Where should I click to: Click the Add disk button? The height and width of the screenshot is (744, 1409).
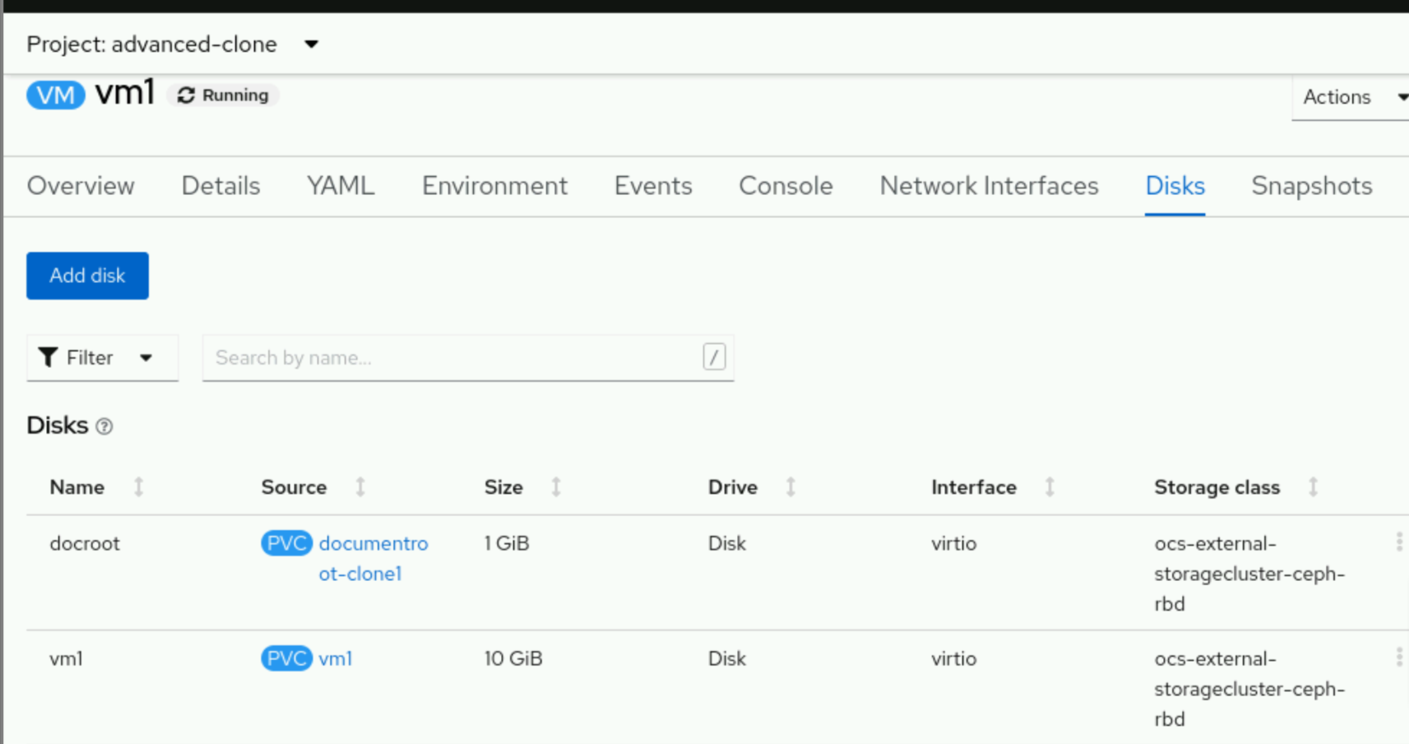coord(87,275)
